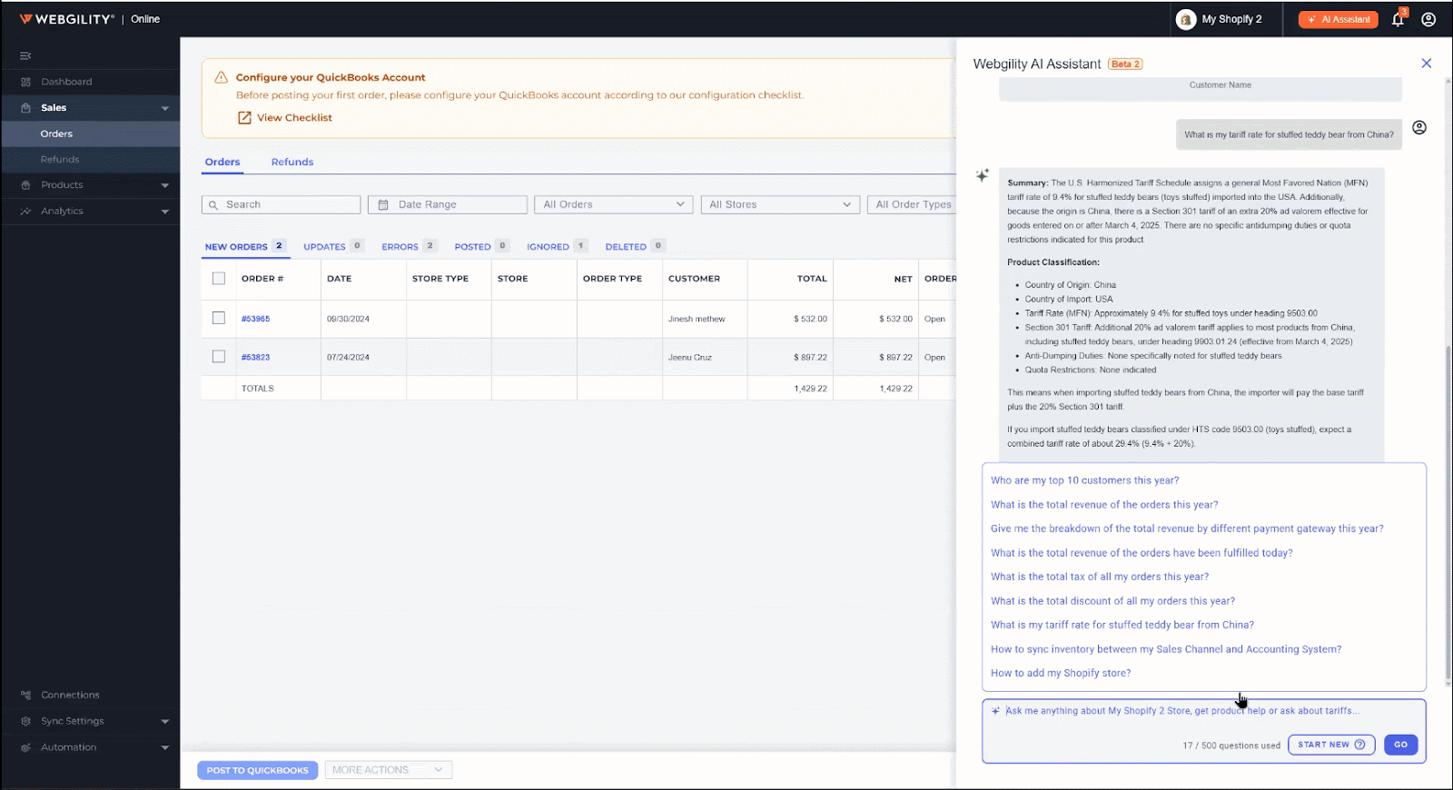This screenshot has height=790, width=1453.
Task: Click the Beta 2 badge
Action: [x=1125, y=64]
